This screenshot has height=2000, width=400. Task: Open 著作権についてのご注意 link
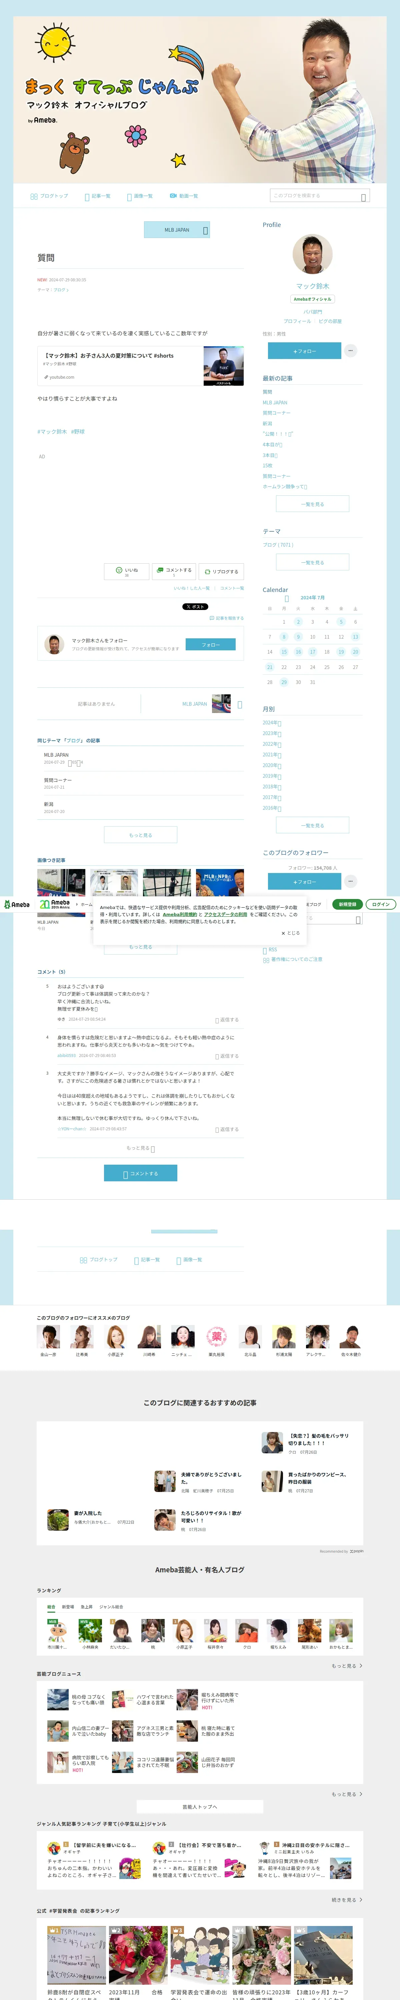292,960
